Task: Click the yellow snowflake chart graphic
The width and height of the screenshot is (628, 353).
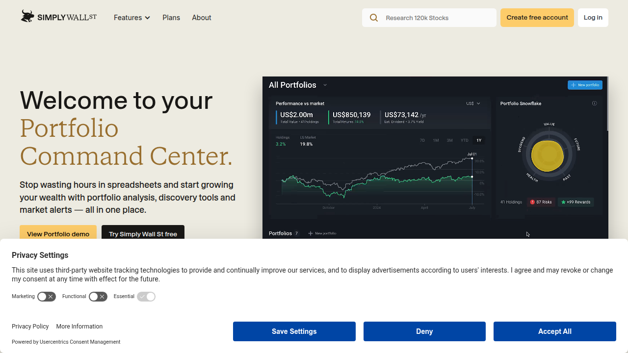Action: 547,155
